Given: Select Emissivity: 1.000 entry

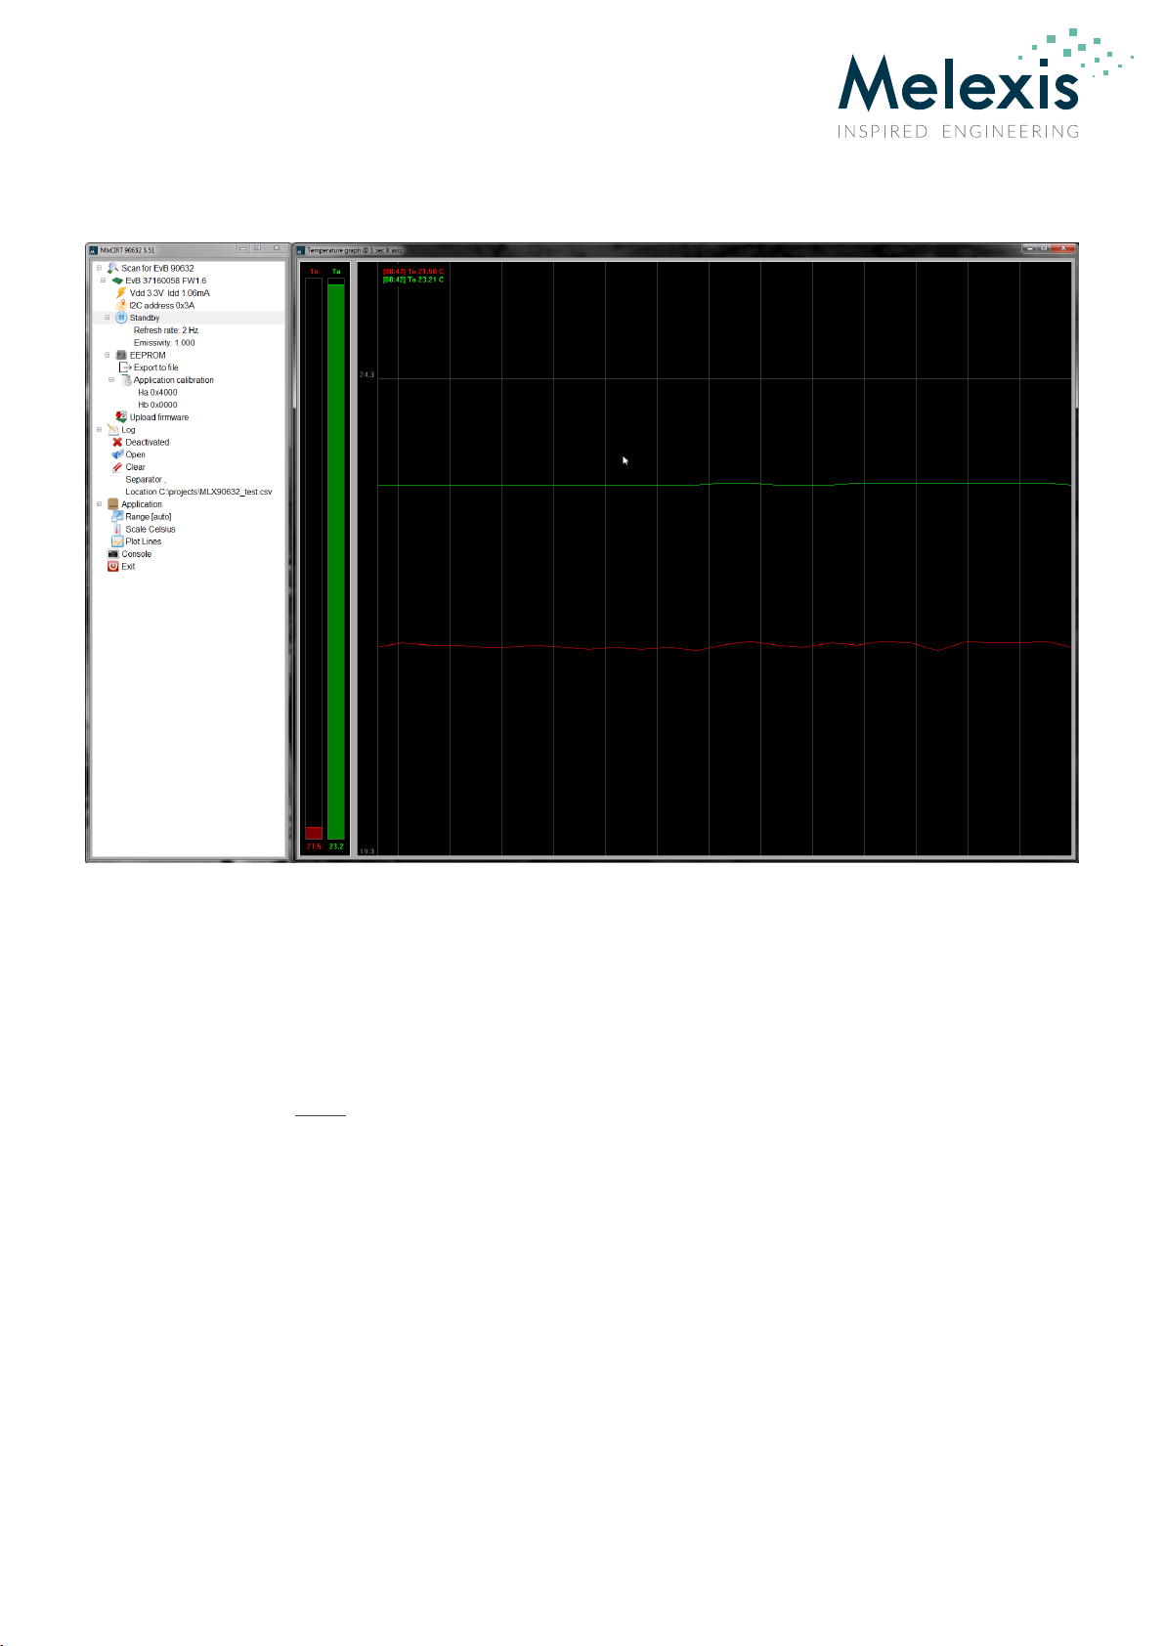Looking at the screenshot, I should pos(164,343).
